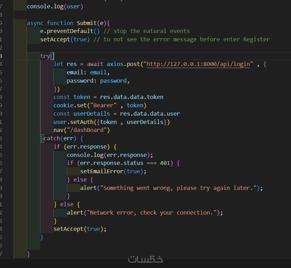Click 'nav("/dashBoard")' line

tap(82, 130)
